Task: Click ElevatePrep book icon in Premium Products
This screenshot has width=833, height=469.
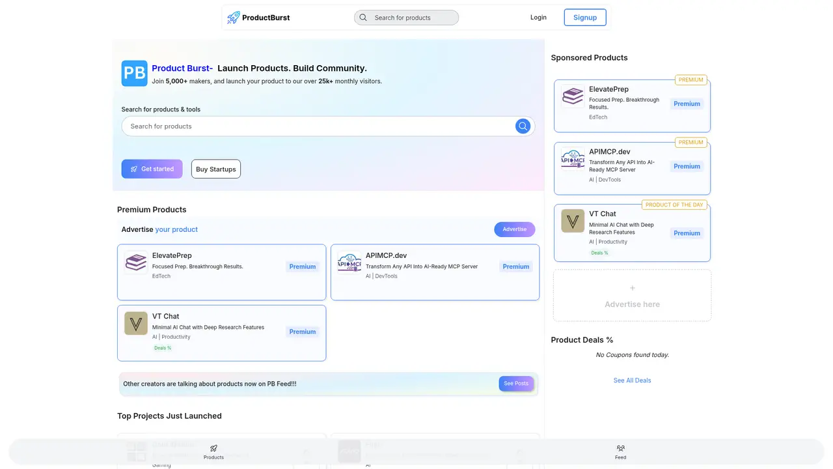Action: tap(136, 263)
